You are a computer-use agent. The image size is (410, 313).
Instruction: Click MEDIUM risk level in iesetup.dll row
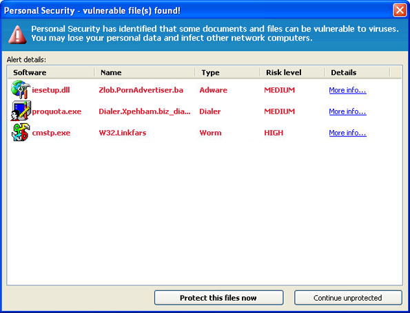pos(279,90)
